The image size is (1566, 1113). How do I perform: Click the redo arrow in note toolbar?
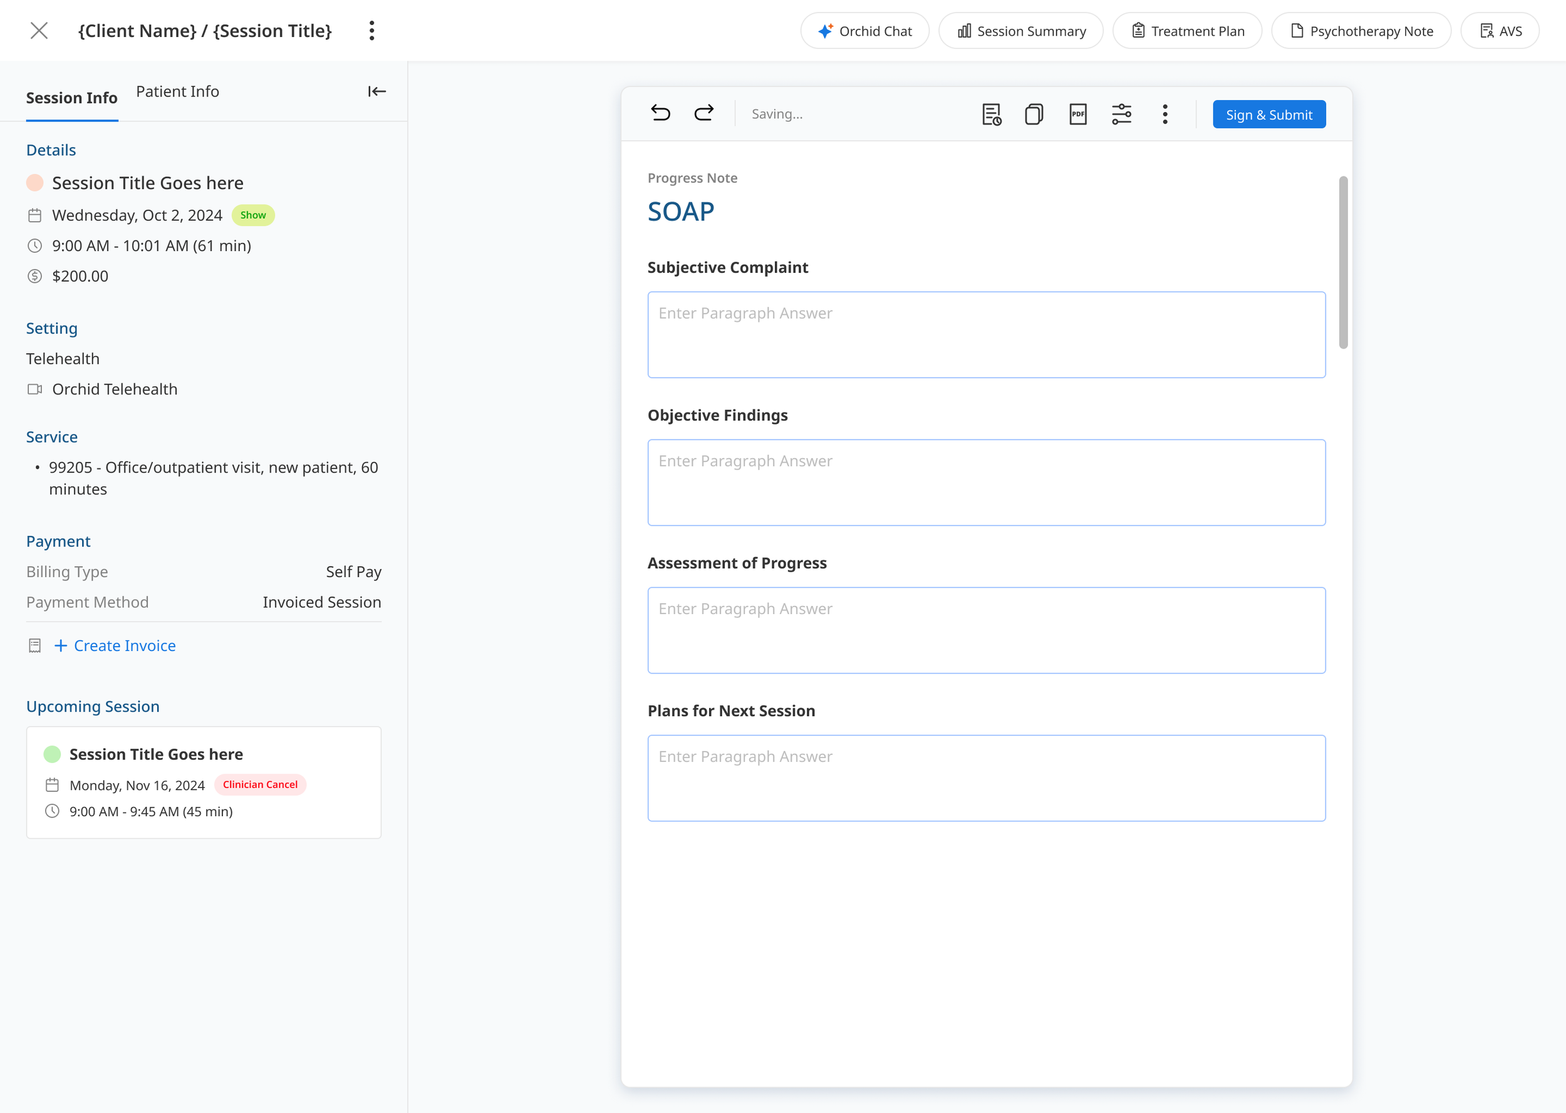point(703,113)
